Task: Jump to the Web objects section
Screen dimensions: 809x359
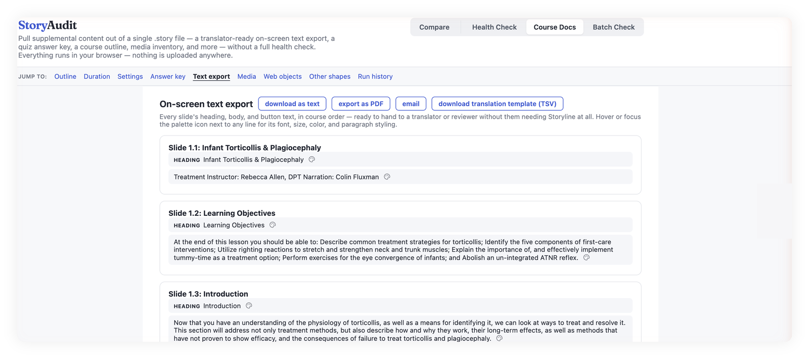Action: tap(283, 76)
